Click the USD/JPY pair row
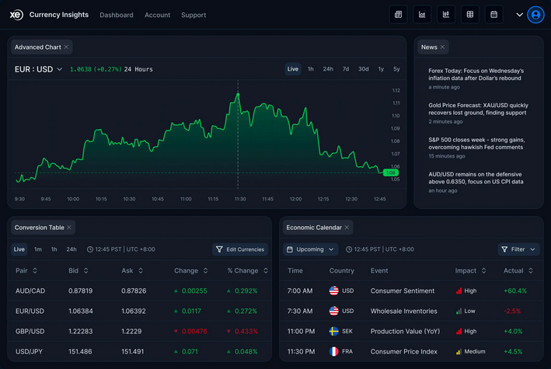This screenshot has width=551, height=369. (x=140, y=351)
